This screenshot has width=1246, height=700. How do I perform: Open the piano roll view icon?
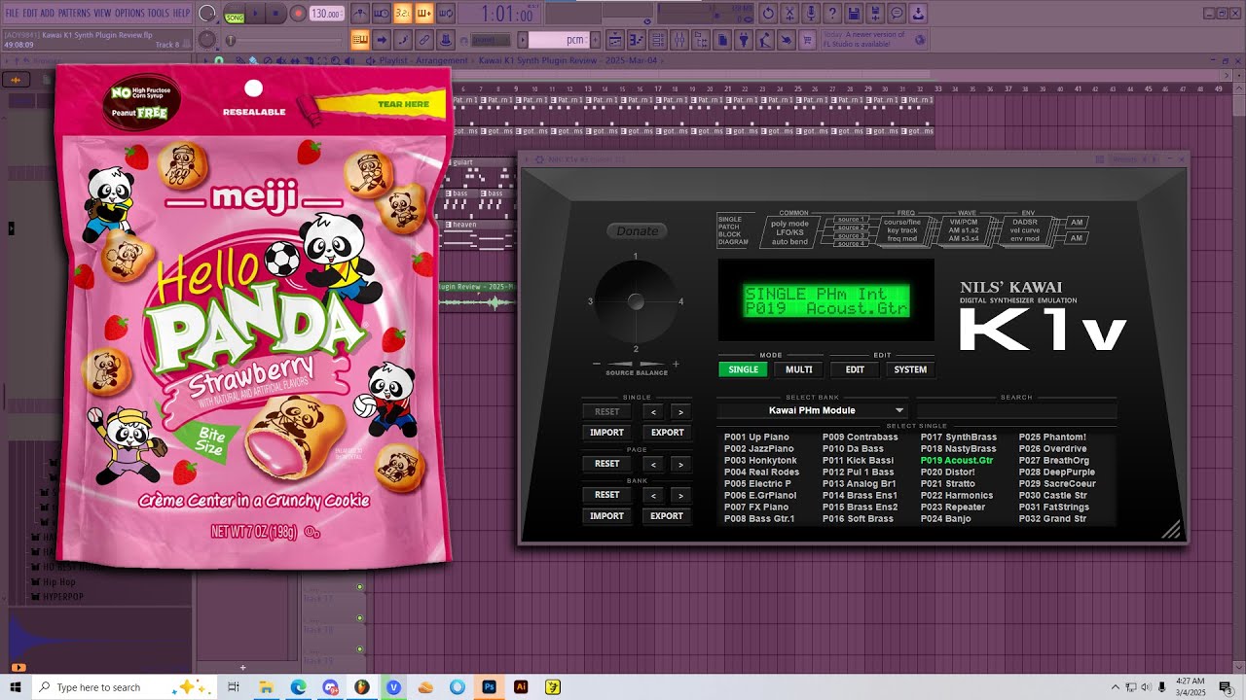[637, 40]
